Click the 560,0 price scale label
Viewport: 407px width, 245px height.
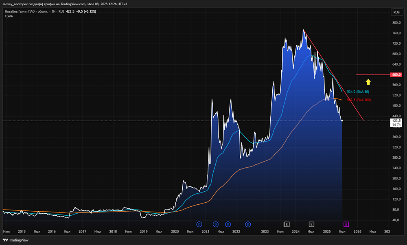[x=396, y=85]
